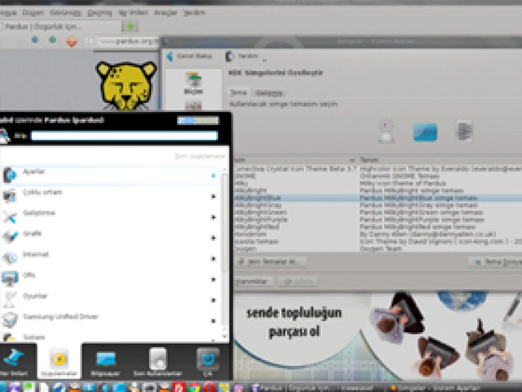
Task: Click Genel Bakış in System Settings
Action: point(189,56)
